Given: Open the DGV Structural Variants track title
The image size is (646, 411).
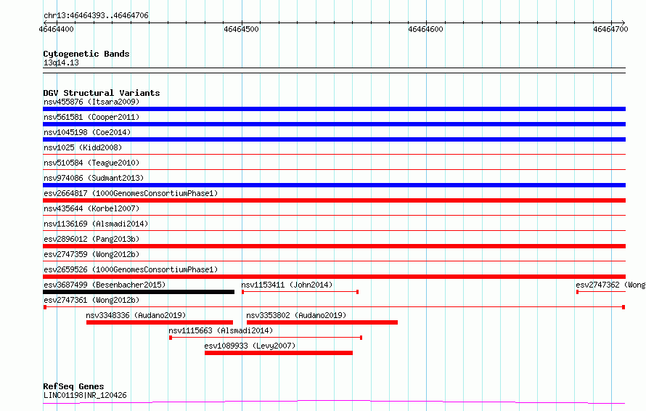Looking at the screenshot, I should pos(102,93).
